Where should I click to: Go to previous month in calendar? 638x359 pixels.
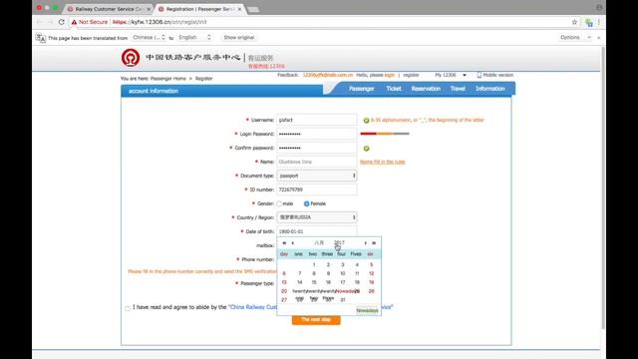(x=292, y=243)
